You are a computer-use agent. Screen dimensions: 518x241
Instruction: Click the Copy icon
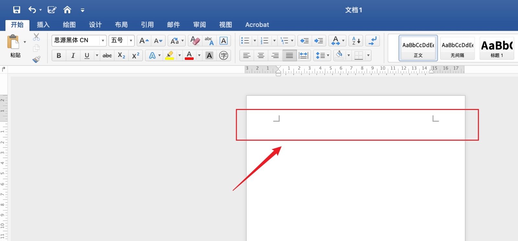click(36, 48)
